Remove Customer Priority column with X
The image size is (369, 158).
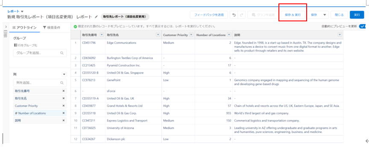coord(63,106)
